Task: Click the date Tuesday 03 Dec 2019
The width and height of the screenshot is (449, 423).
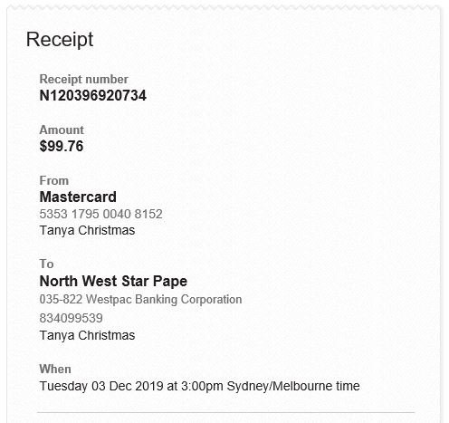Action: pos(101,386)
